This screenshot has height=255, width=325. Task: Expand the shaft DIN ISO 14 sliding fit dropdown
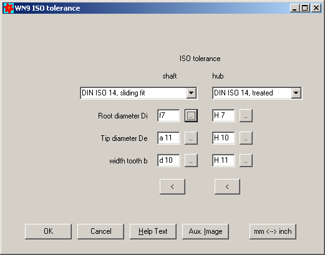191,93
